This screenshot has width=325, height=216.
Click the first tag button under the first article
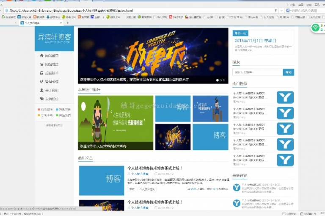(x=132, y=189)
